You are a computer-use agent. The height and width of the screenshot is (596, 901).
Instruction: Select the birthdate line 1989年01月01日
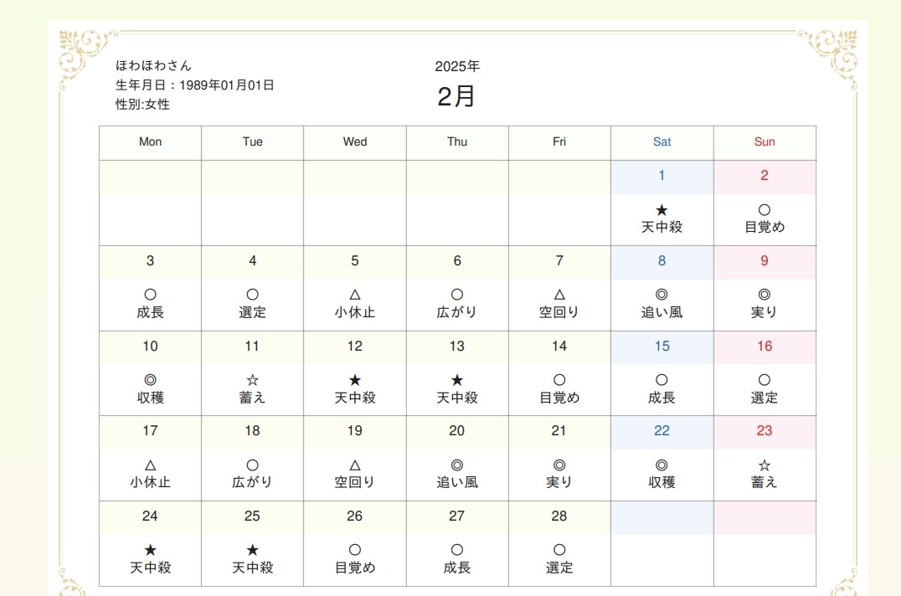coord(195,85)
